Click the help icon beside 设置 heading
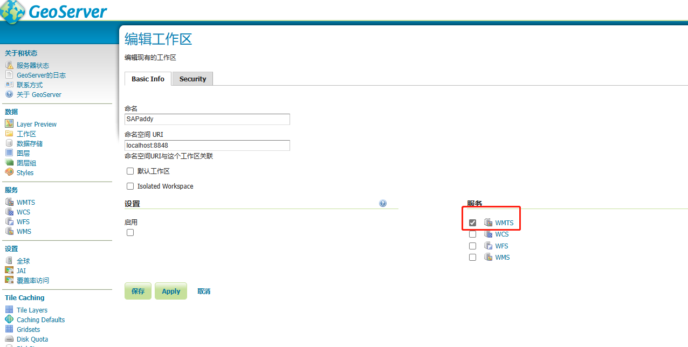Viewport: 688px width, 347px height. pos(383,203)
